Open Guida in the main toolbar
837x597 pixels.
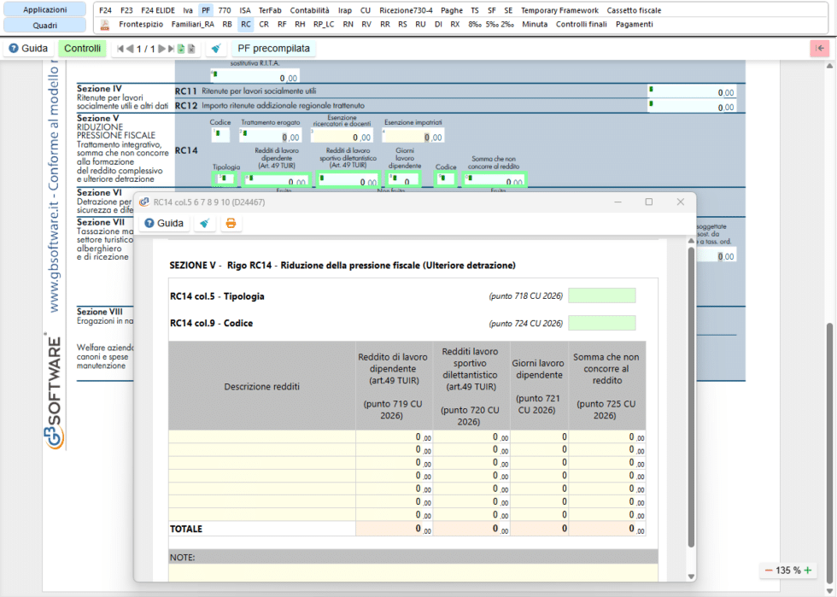(x=28, y=49)
